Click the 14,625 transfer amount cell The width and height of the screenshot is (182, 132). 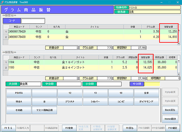tap(146, 67)
